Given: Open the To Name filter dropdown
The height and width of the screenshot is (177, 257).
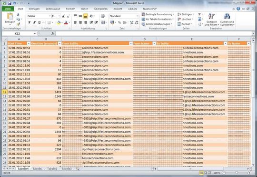Looking at the screenshot, I should (x=248, y=43).
